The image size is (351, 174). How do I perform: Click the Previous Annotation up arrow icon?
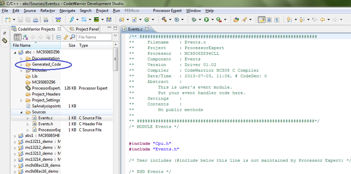point(301,20)
